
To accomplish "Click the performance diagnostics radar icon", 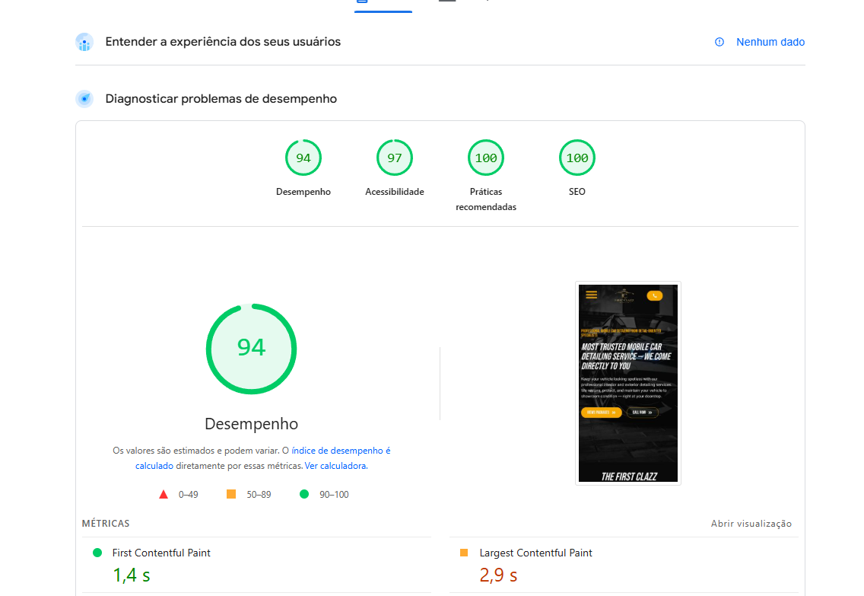I will [84, 99].
